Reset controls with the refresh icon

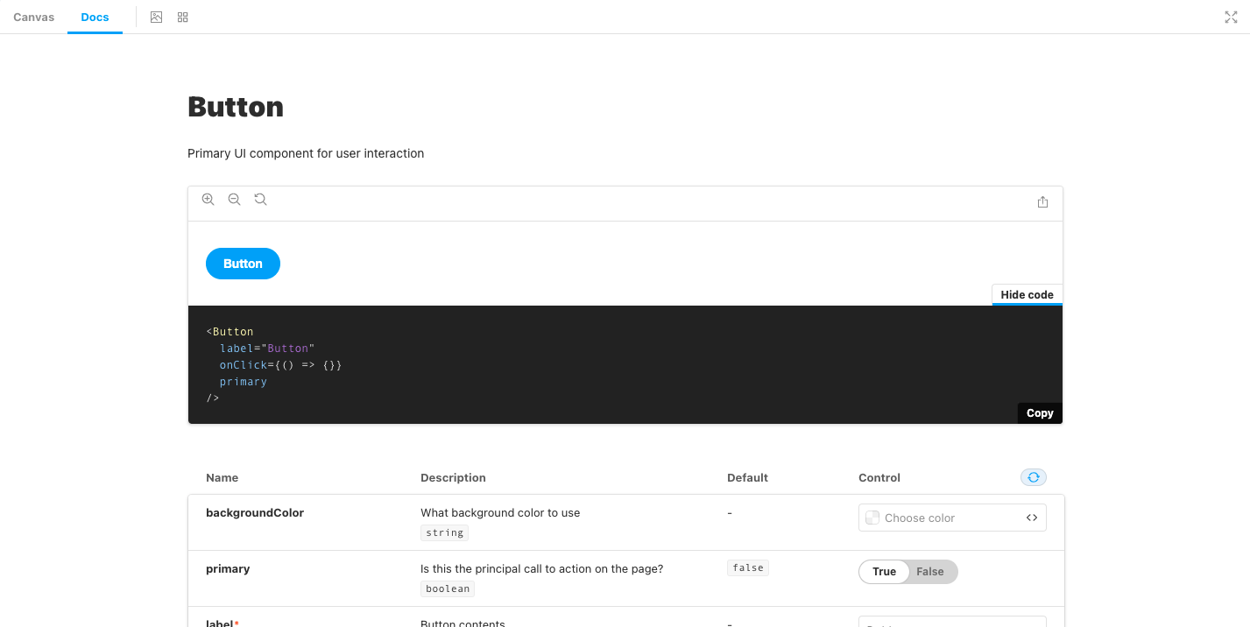tap(1034, 477)
